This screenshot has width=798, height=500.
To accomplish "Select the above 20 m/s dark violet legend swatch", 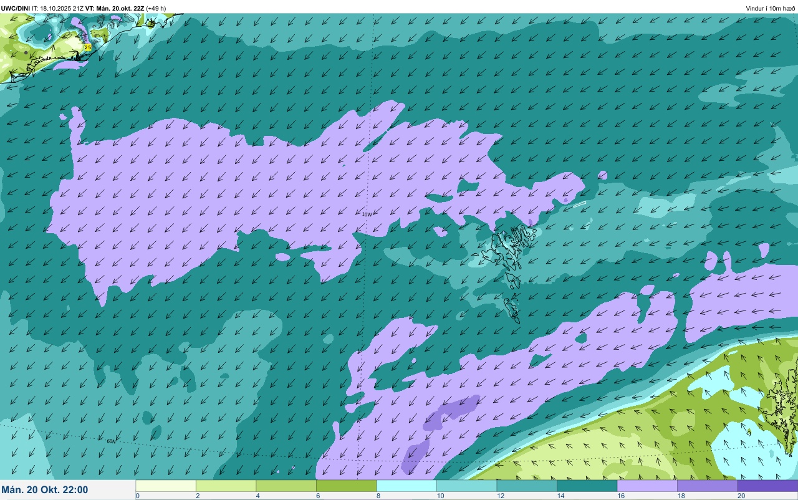I will tap(767, 486).
